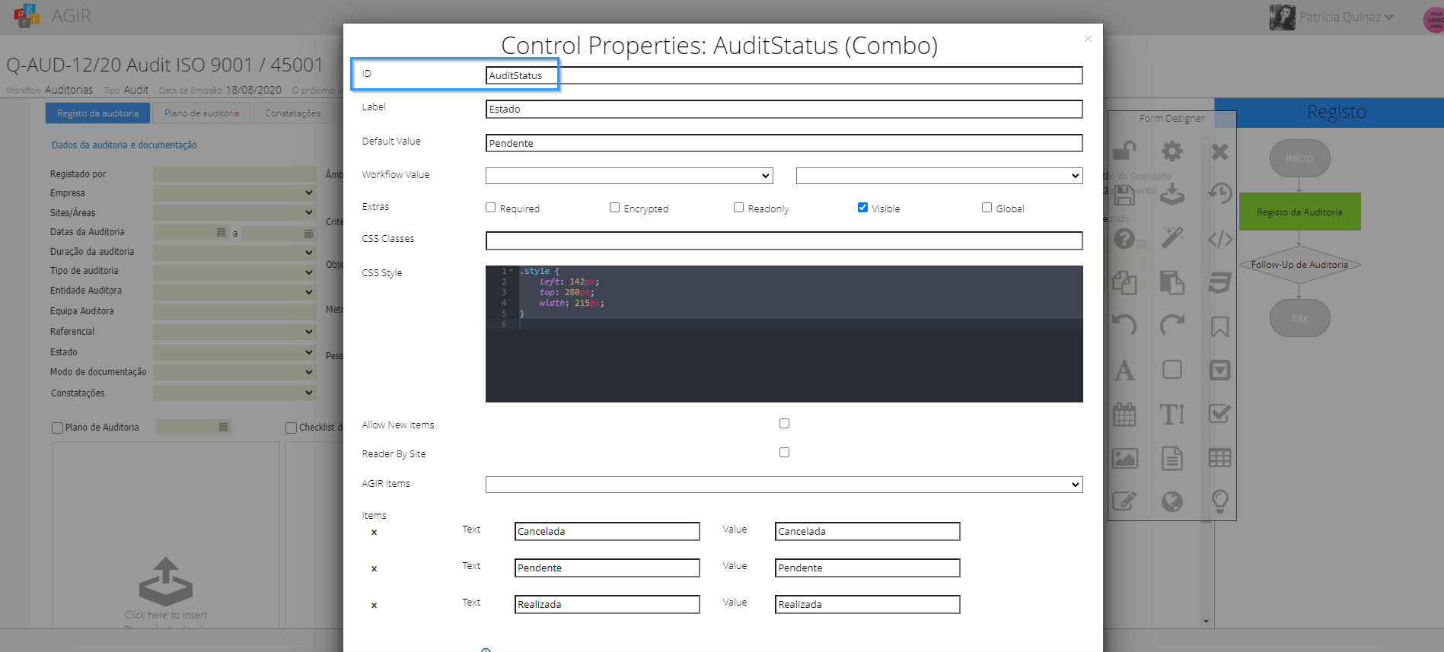Add a checkbox control icon
The width and height of the screenshot is (1444, 652).
click(1219, 413)
